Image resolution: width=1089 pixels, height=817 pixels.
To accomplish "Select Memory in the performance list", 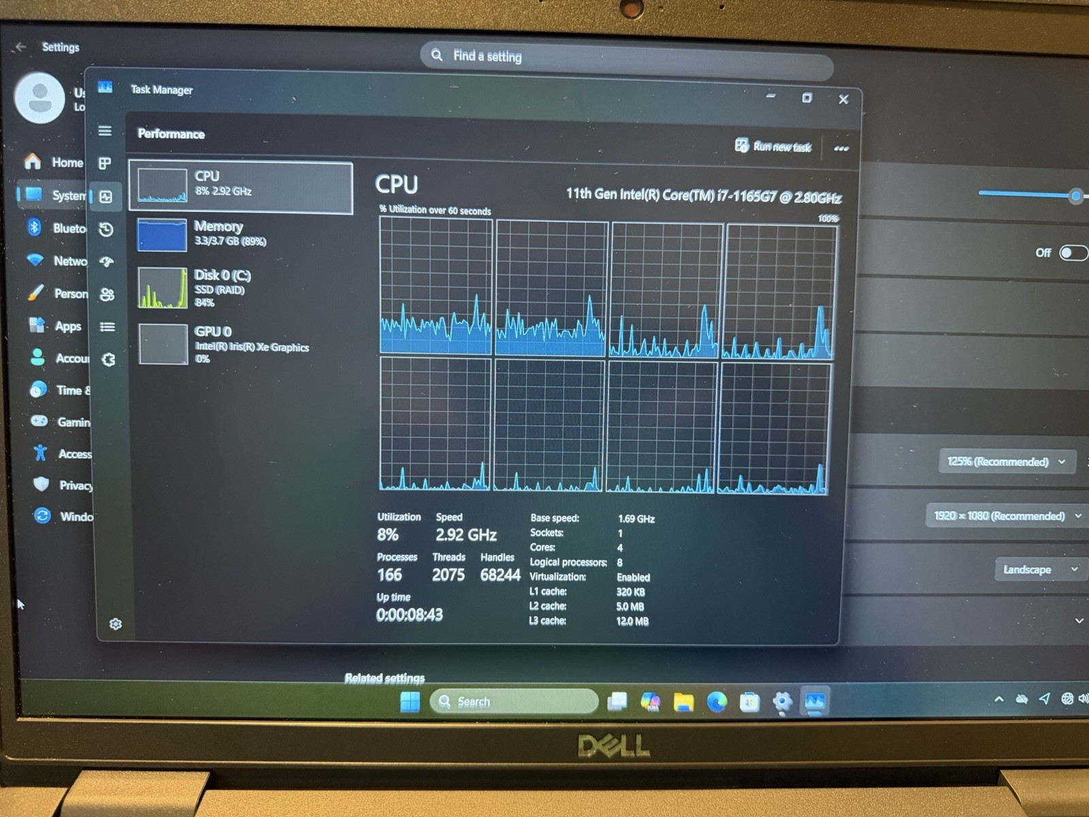I will pos(241,234).
